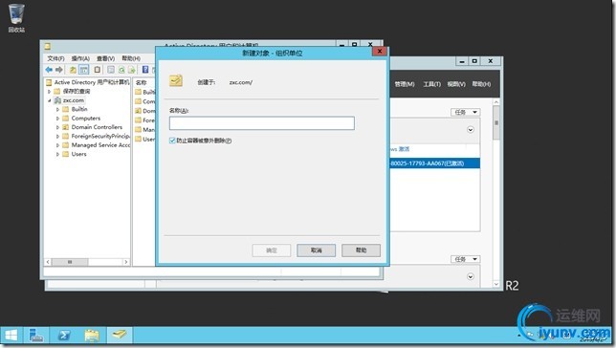
Task: Click the name input field in dialog
Action: (262, 123)
